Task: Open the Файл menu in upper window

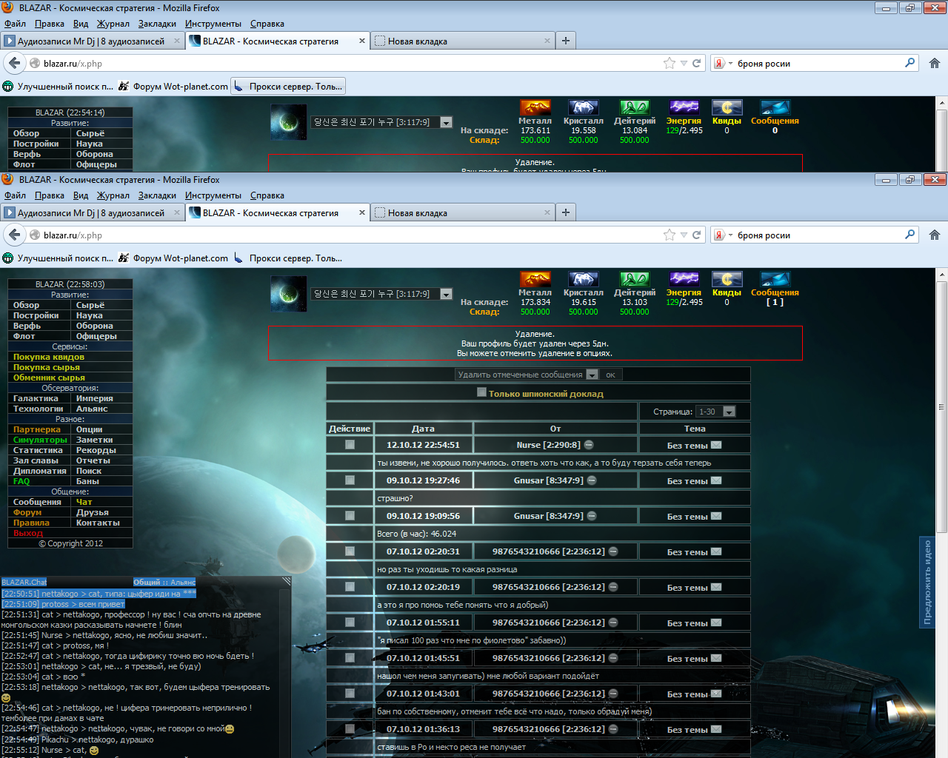Action: 15,24
